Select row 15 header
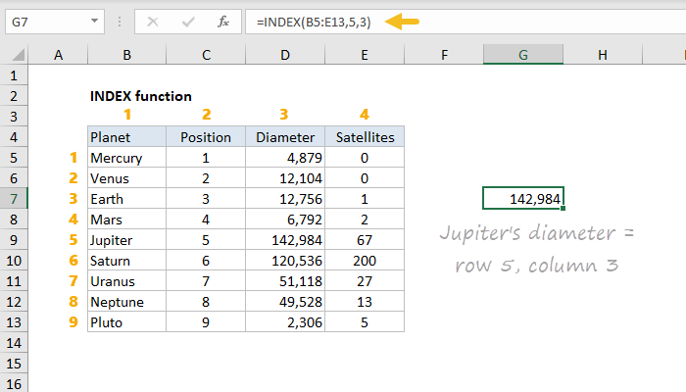686x392 pixels. click(x=14, y=364)
